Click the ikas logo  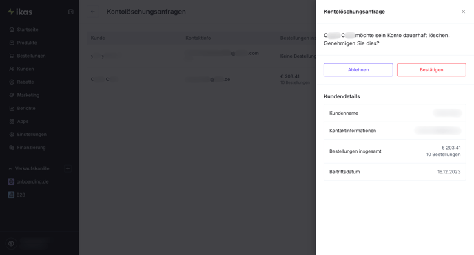20,12
